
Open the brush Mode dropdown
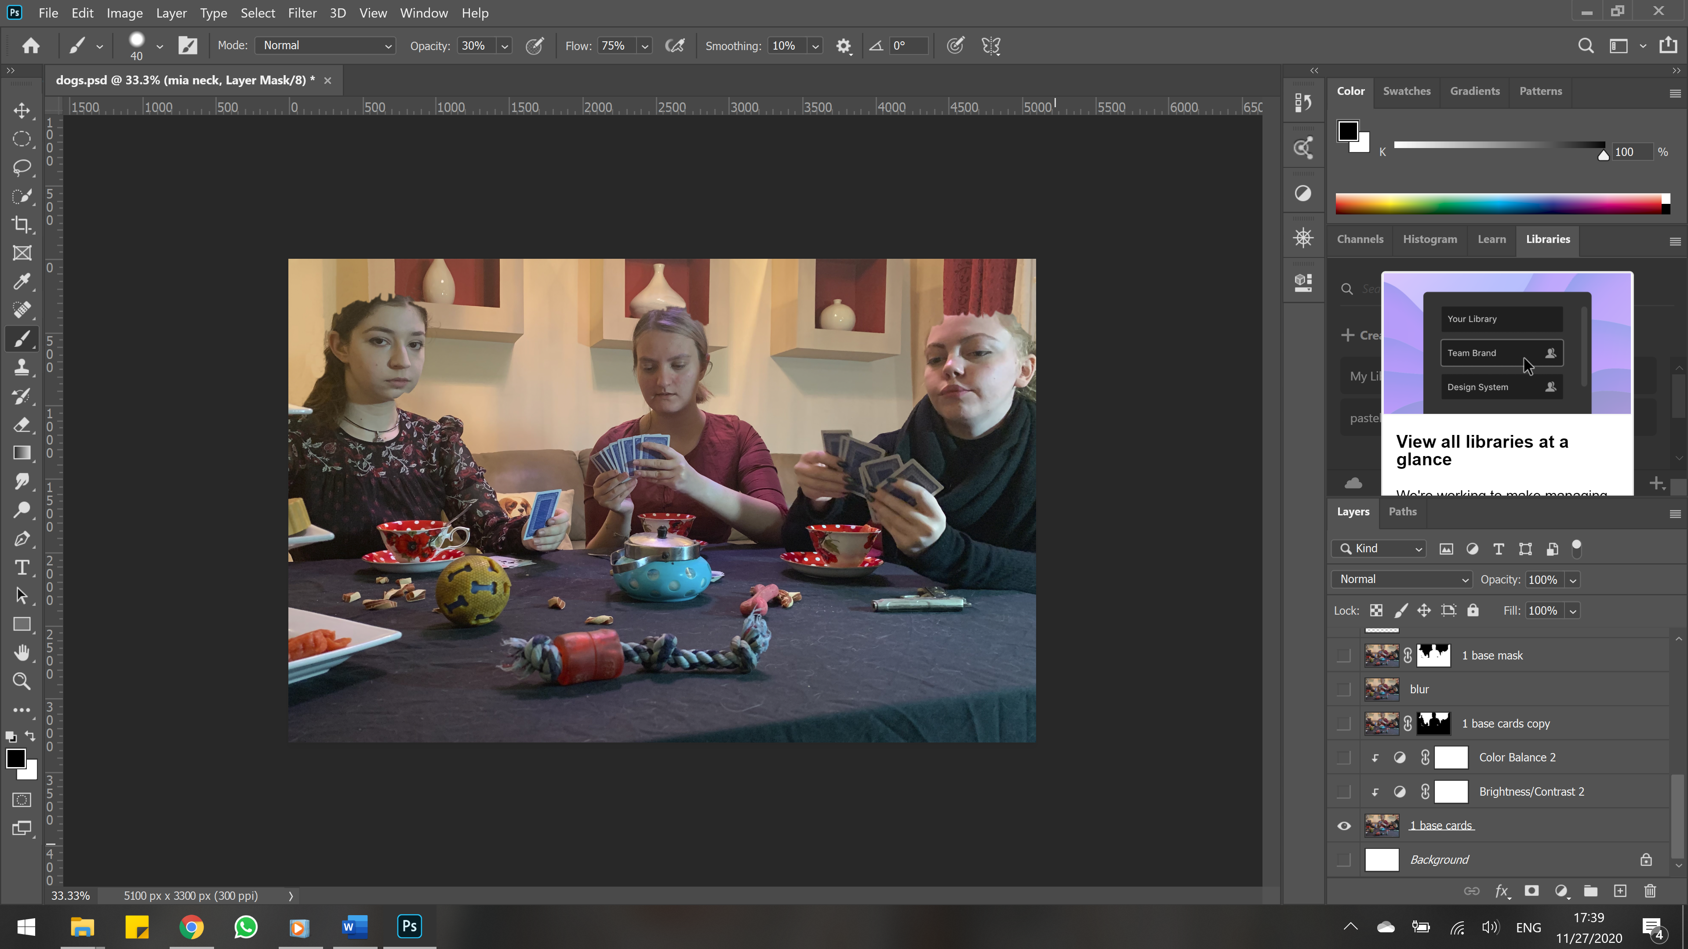click(x=325, y=46)
